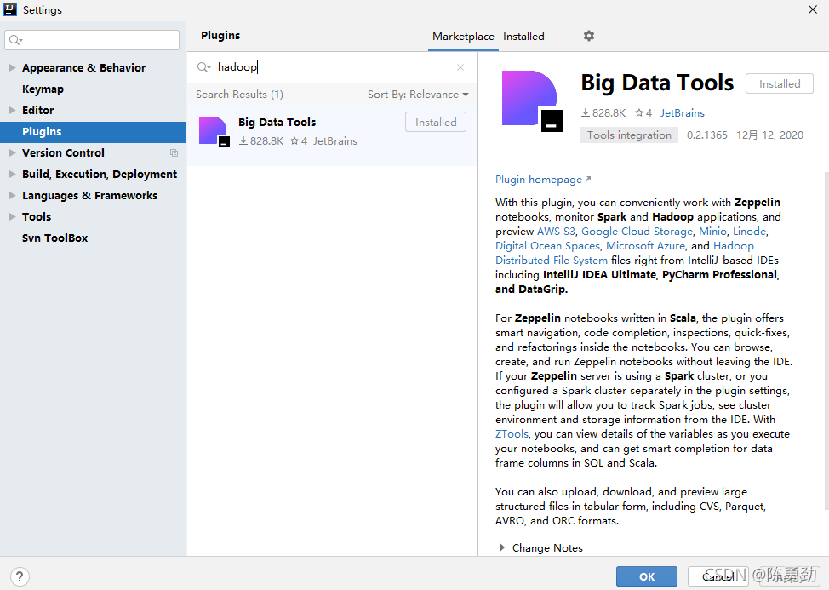Click the Big Data Tools list icon
The image size is (829, 590).
point(214,132)
